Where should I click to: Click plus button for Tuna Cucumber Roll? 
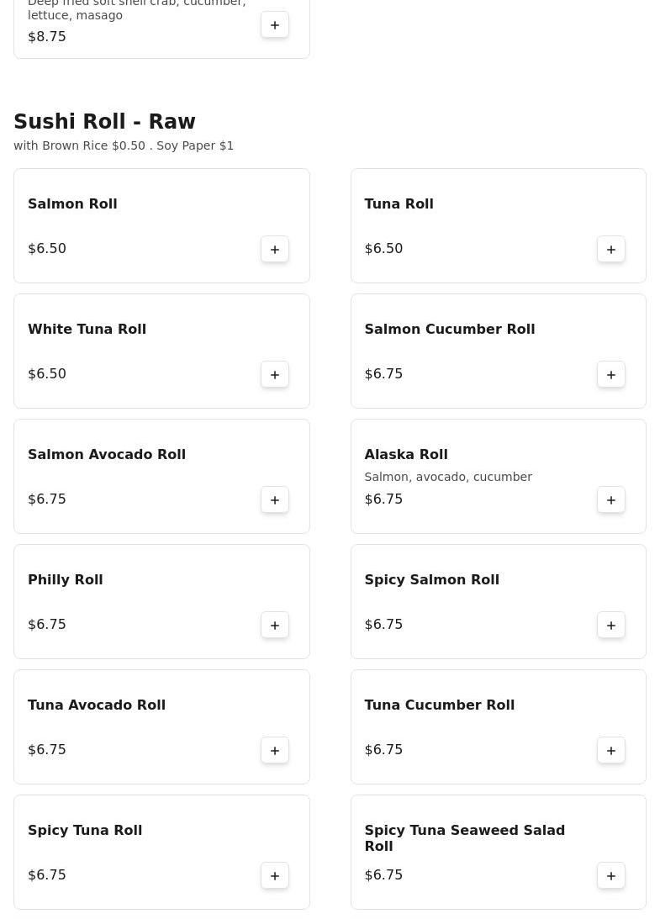[611, 750]
